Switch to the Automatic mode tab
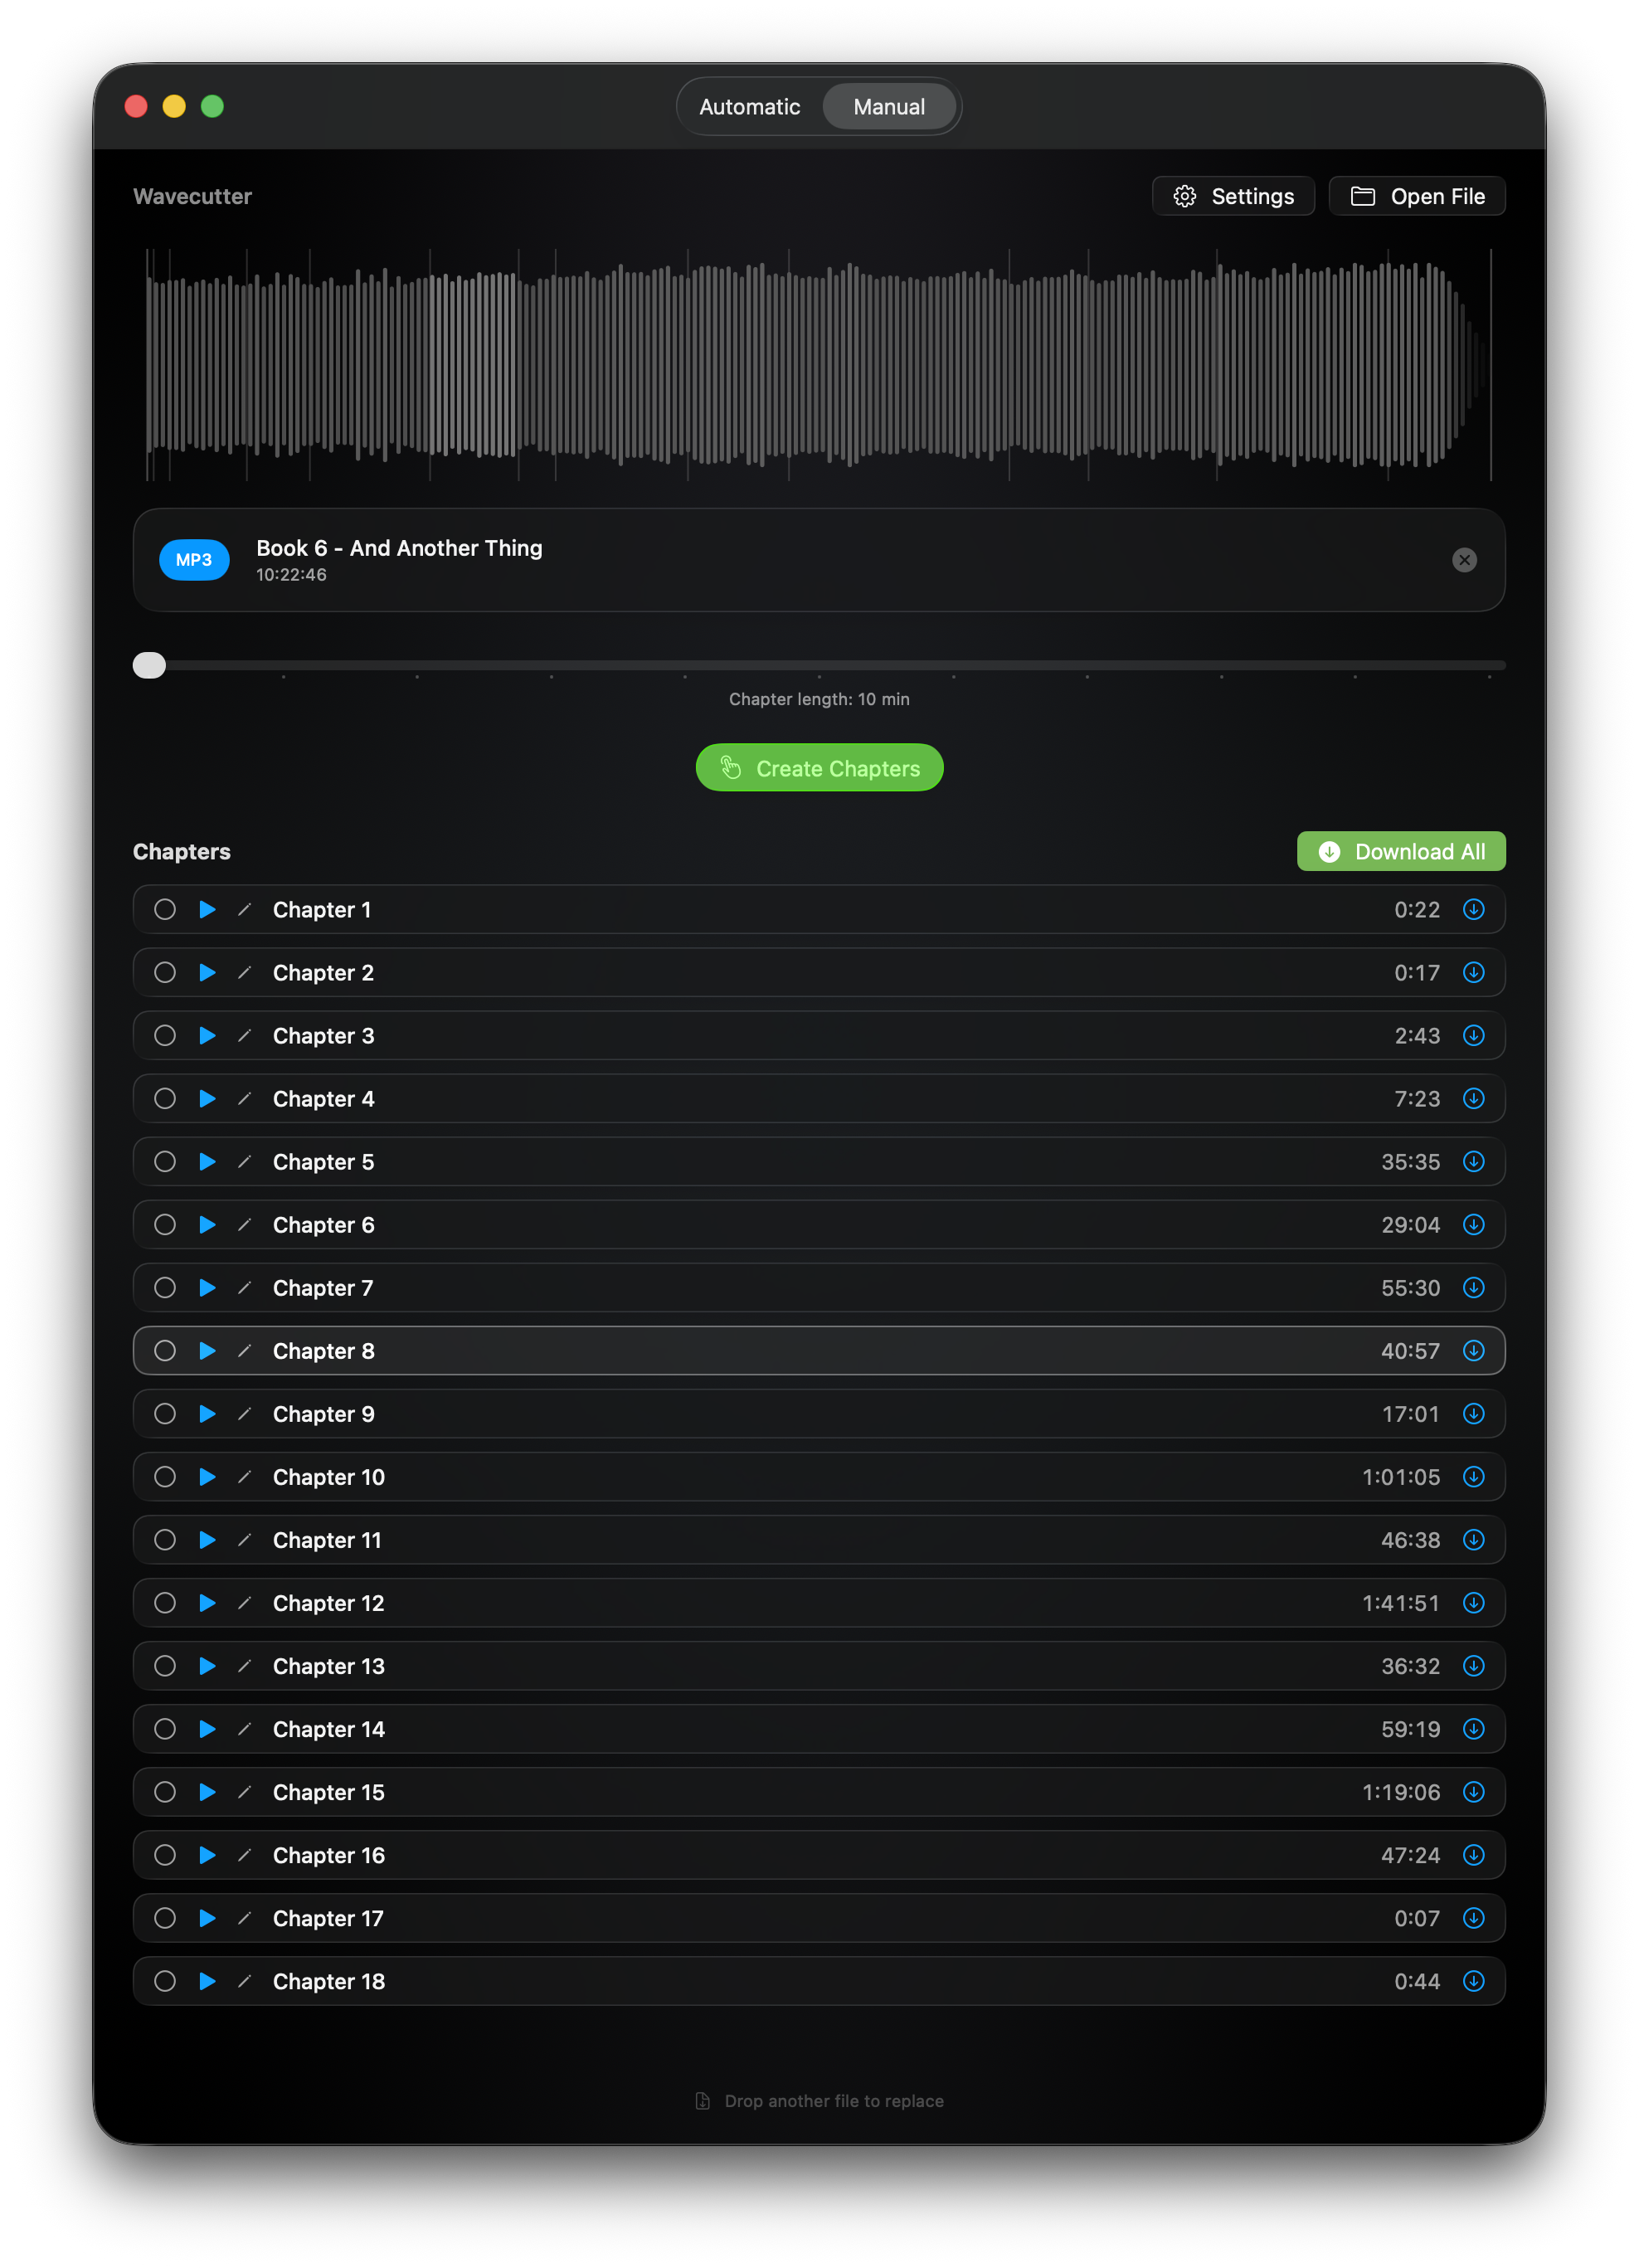 (x=749, y=107)
